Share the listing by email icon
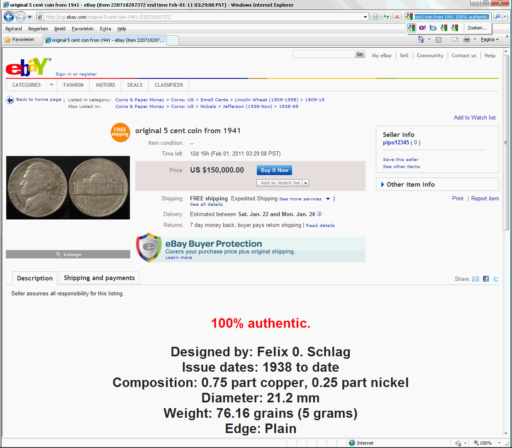512x448 pixels. (475, 279)
